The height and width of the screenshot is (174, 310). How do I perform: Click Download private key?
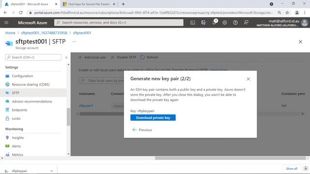[153, 117]
